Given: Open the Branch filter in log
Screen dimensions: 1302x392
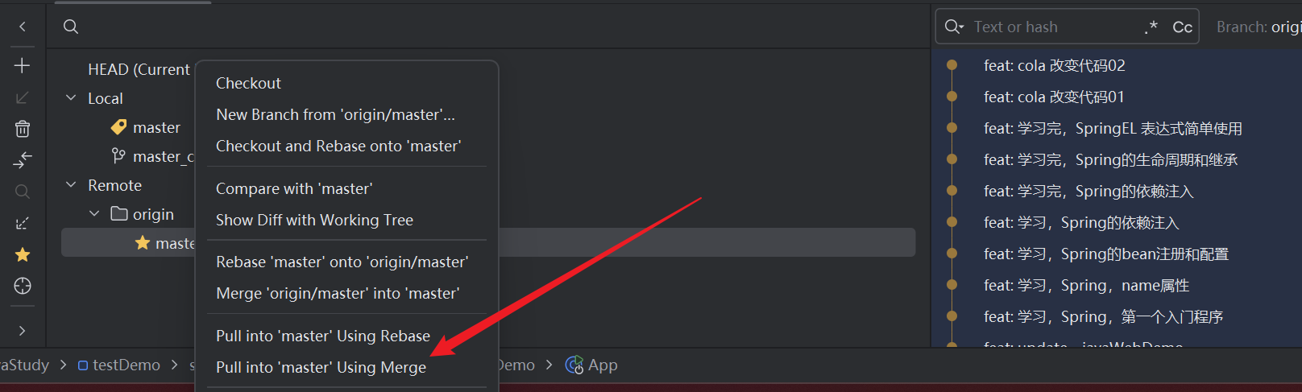Looking at the screenshot, I should (1258, 27).
